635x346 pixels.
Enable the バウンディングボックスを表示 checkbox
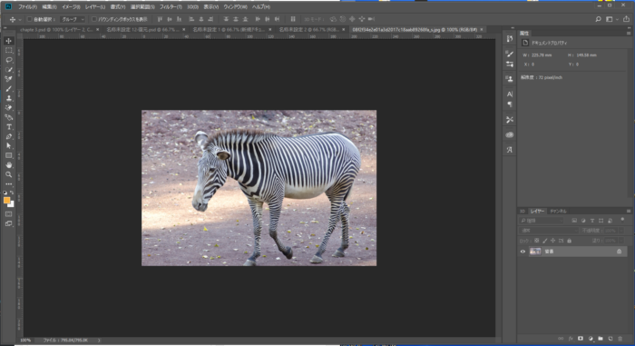click(x=94, y=19)
